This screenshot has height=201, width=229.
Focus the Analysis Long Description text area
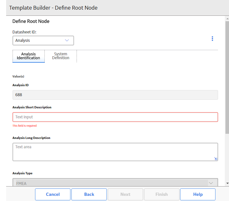coord(115,152)
